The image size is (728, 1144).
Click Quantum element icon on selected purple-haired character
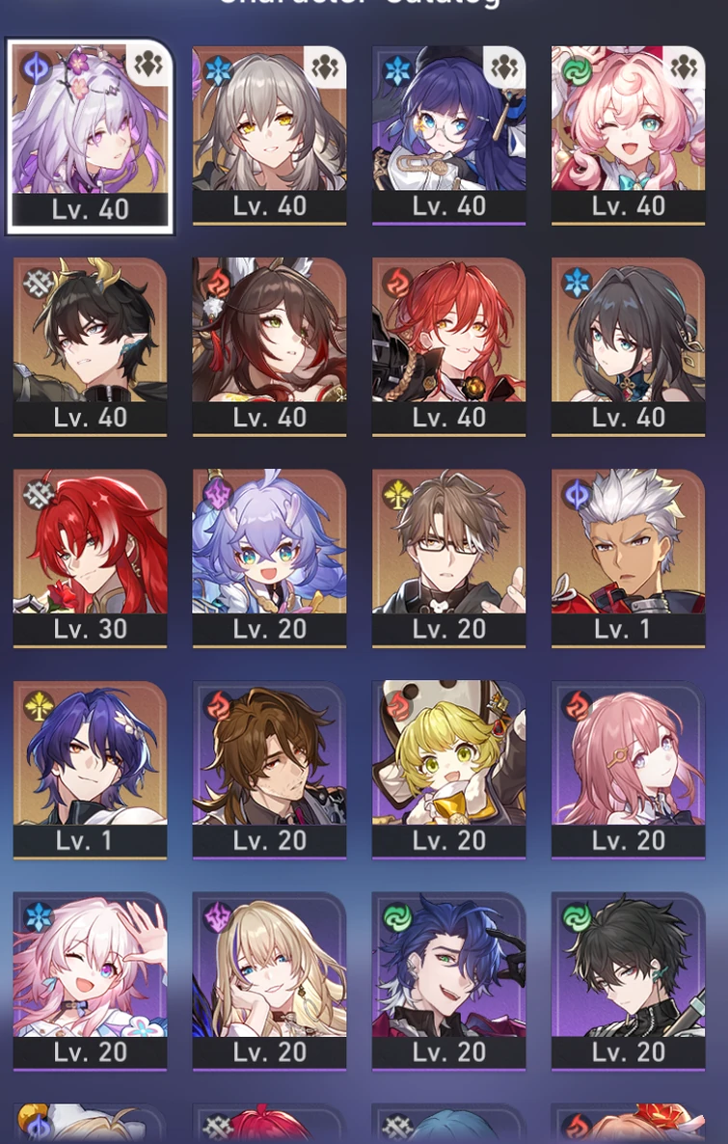(x=36, y=68)
